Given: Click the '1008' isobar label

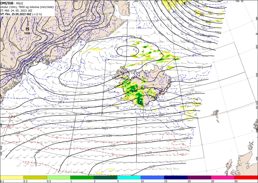Looking at the screenshot, I should point(187,40).
